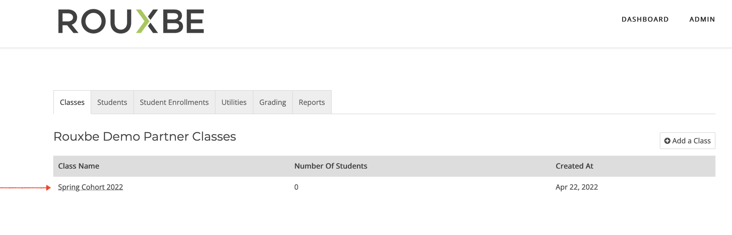Click the Rouxbe logo
The width and height of the screenshot is (732, 235).
(131, 21)
